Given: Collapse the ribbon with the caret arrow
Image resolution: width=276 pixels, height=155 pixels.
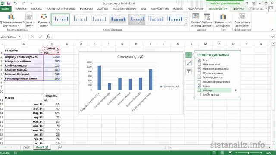Looking at the screenshot, I should click(x=272, y=30).
